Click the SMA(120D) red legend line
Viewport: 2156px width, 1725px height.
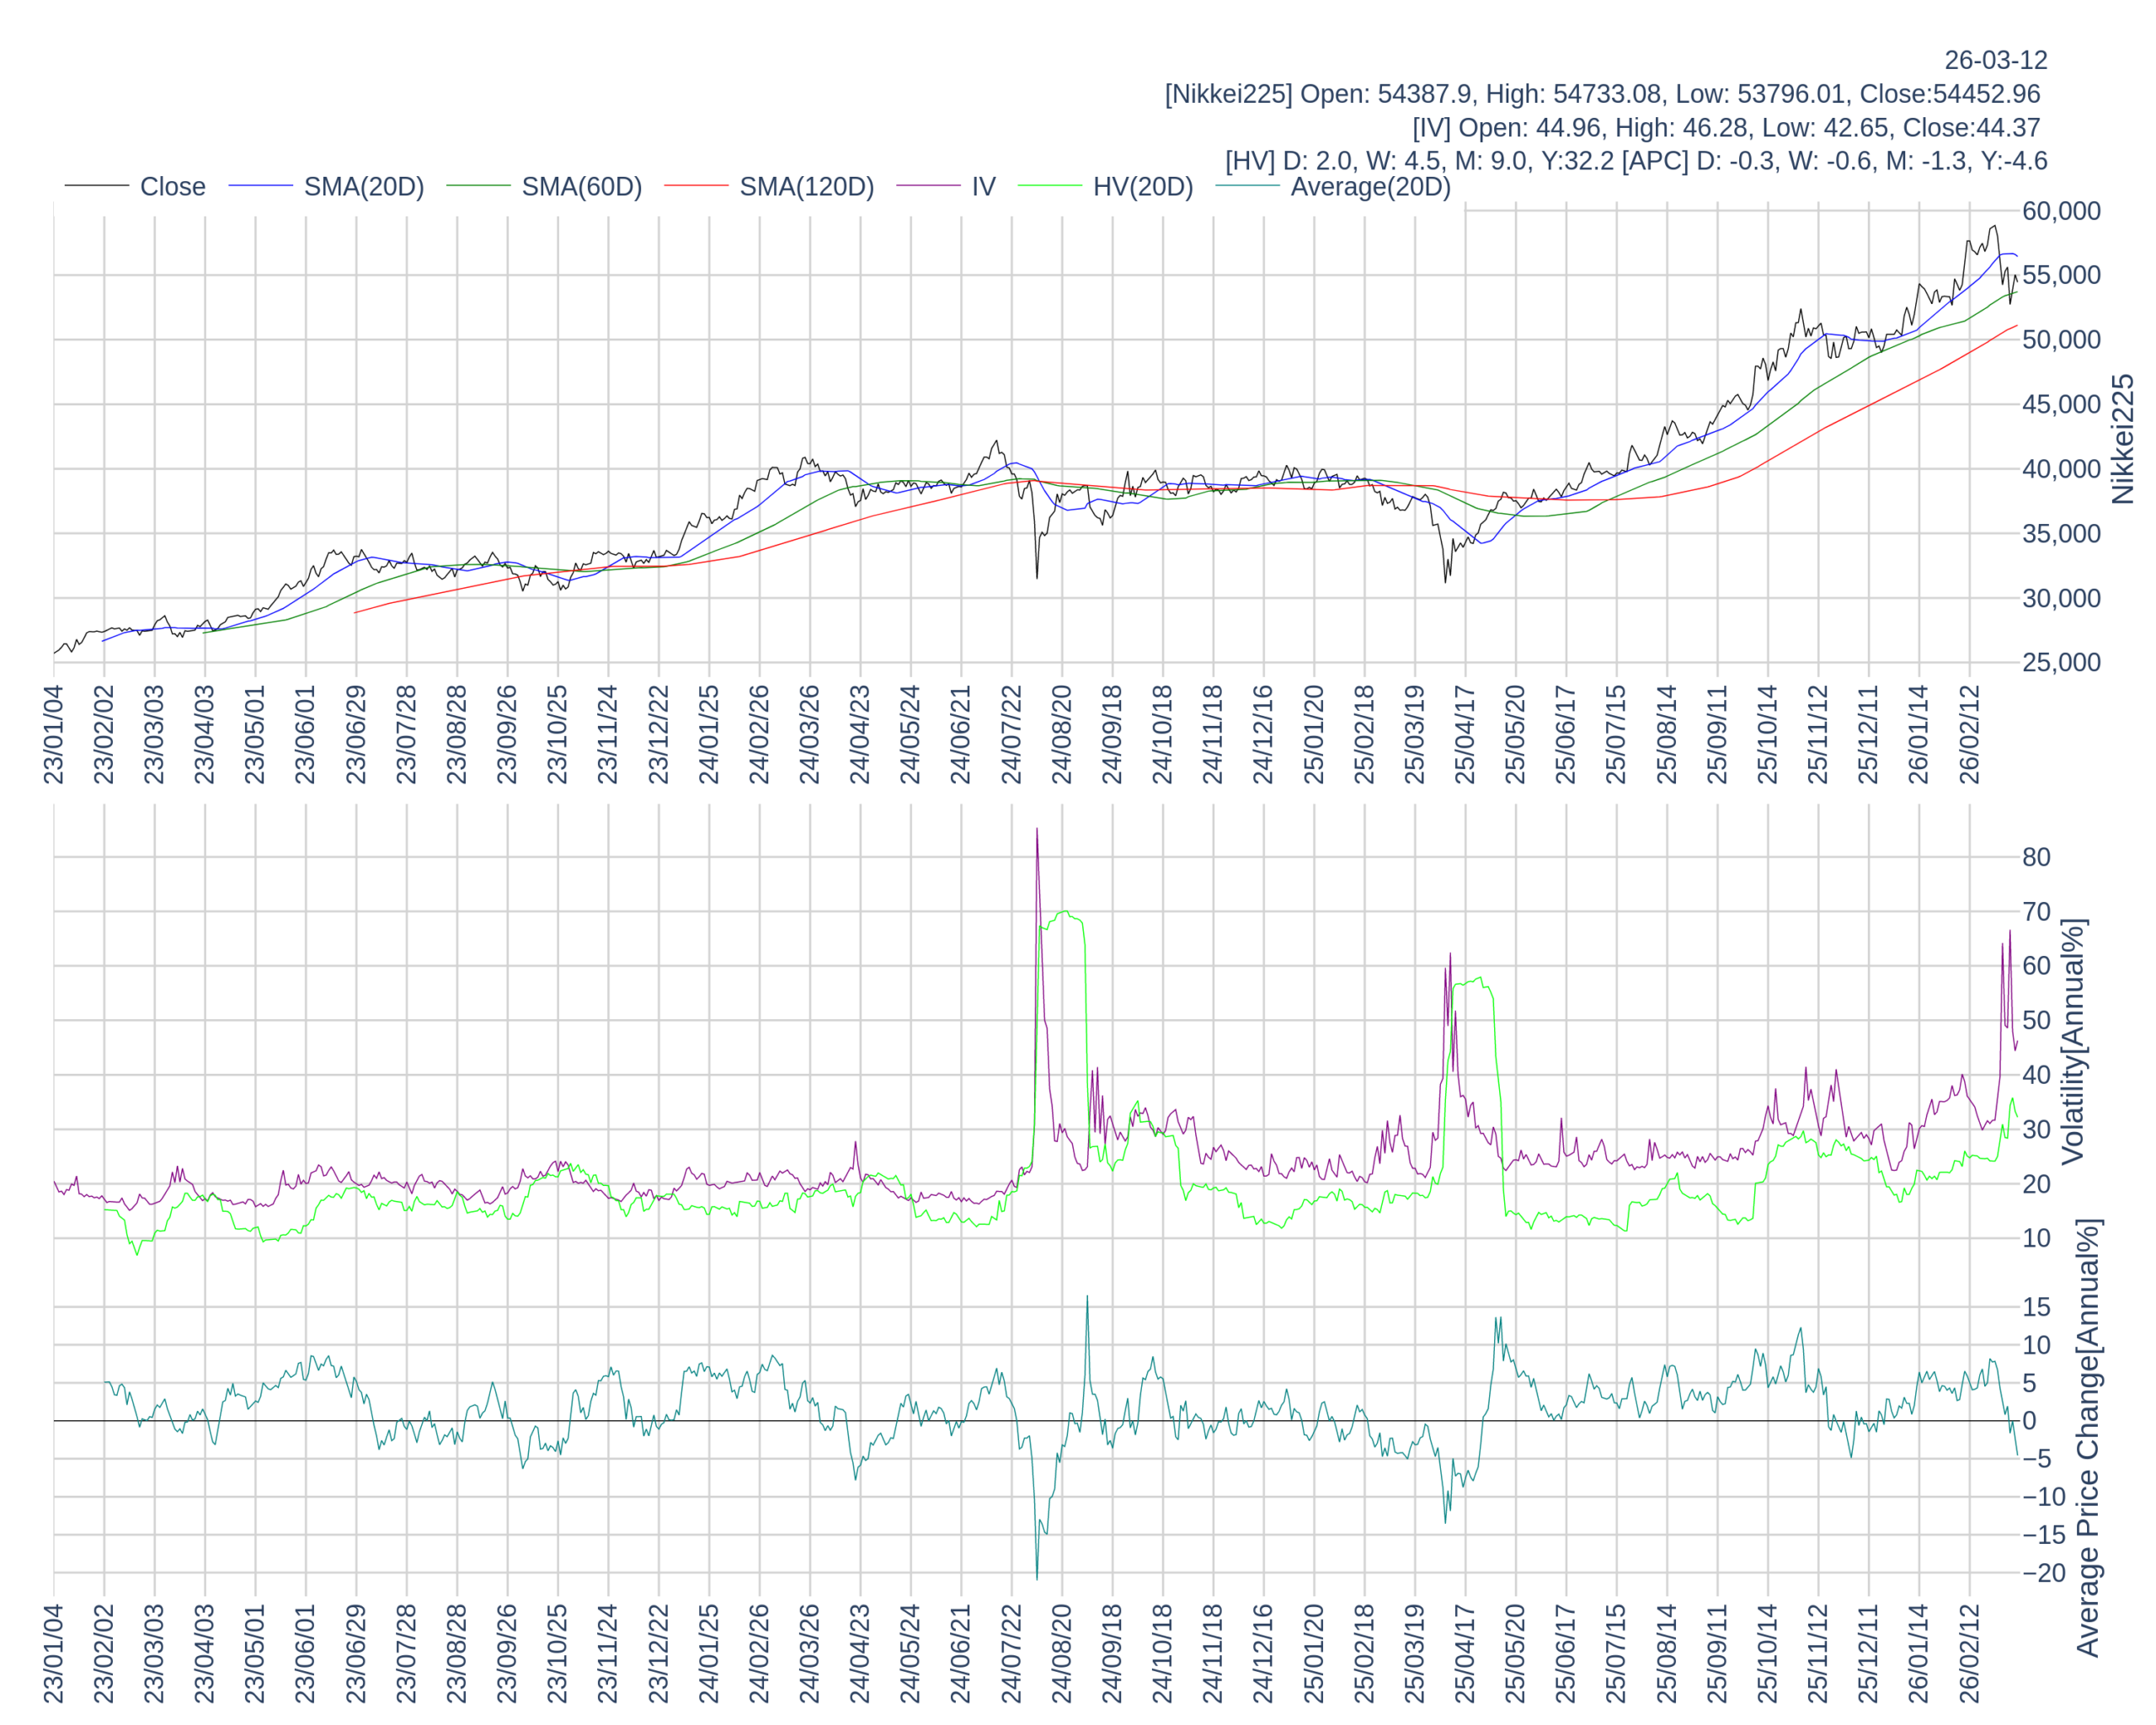(696, 186)
